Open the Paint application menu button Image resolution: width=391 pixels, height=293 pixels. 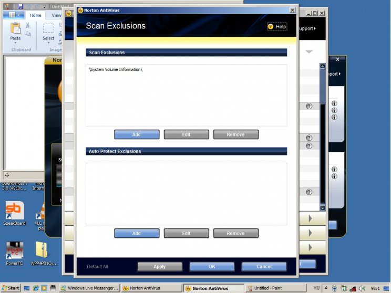[x=14, y=15]
